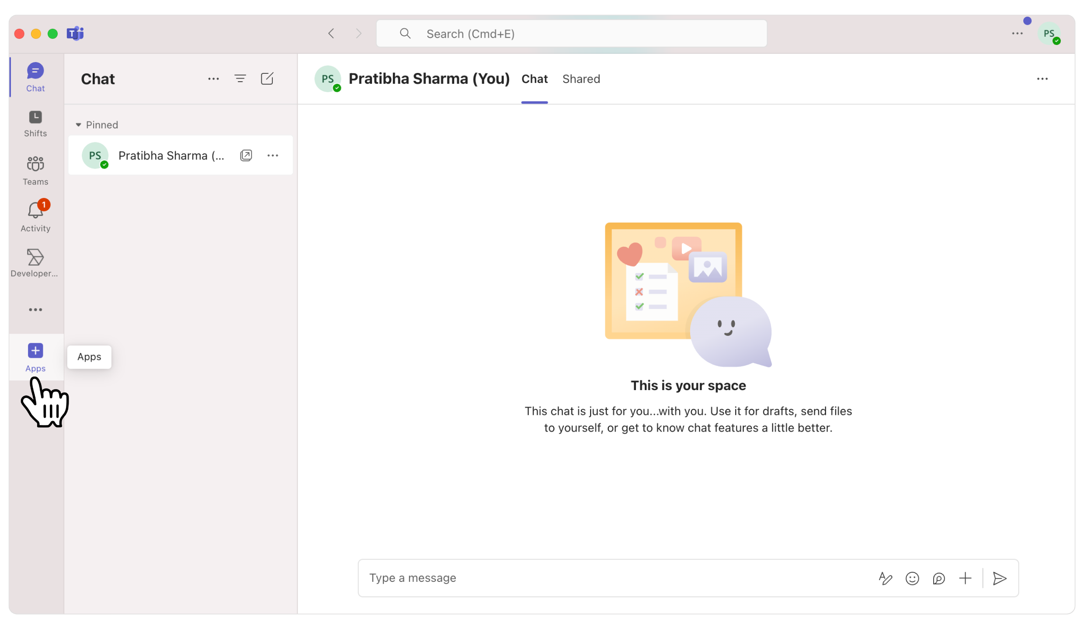
Task: Click the filter chats icon
Action: [x=240, y=79]
